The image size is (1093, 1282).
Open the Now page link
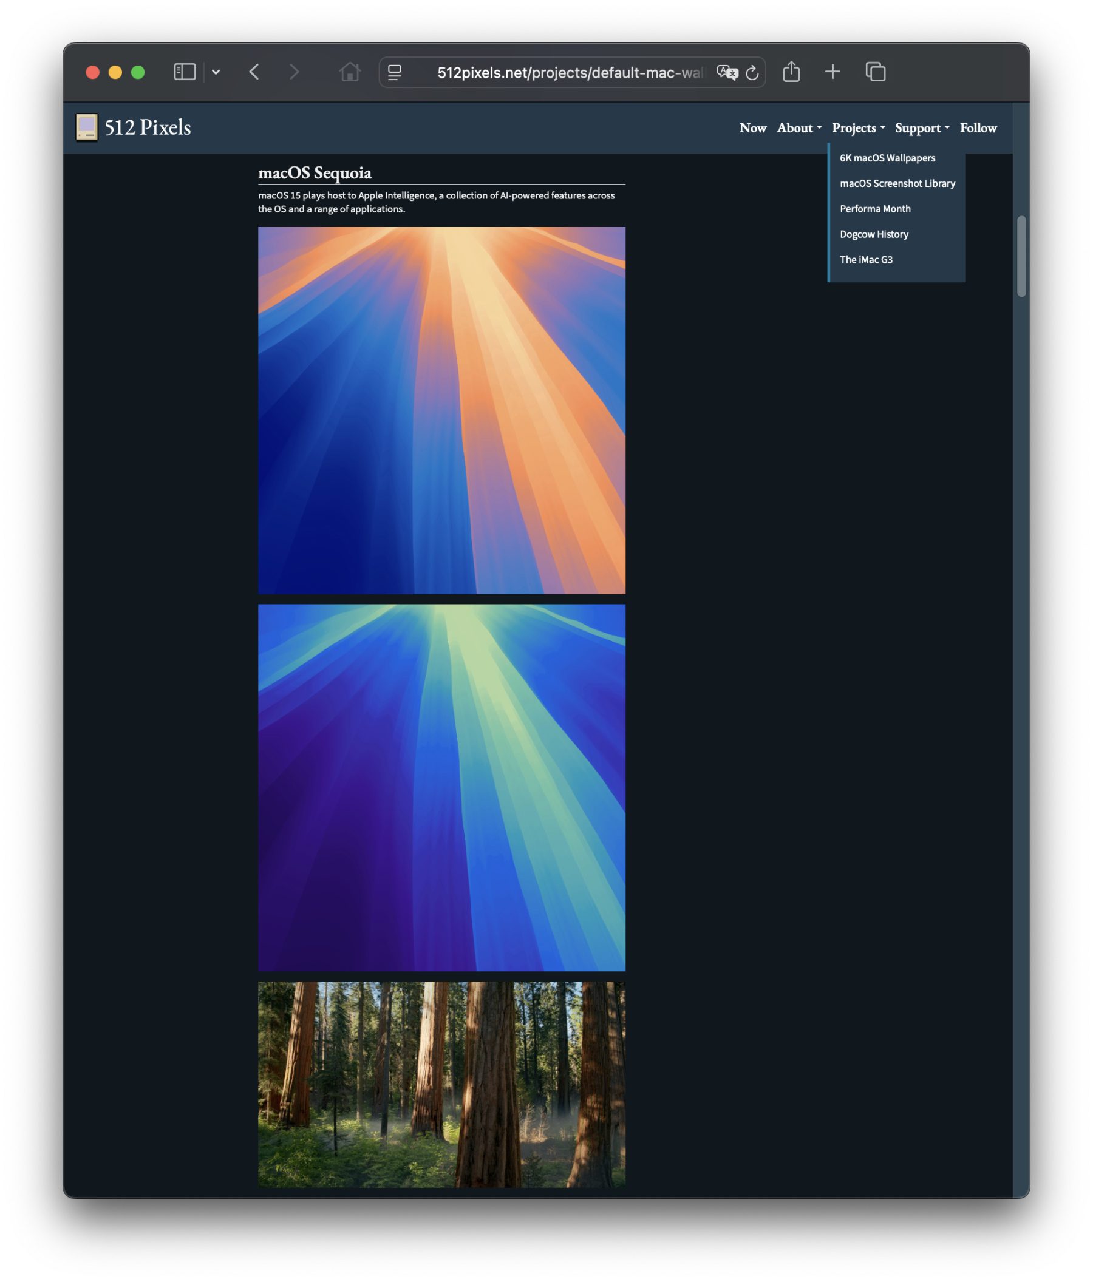752,127
